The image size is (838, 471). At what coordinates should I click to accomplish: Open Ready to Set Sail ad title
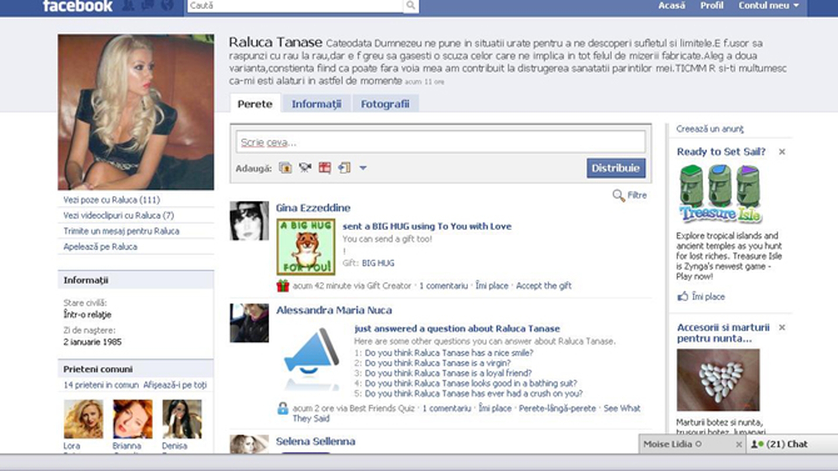[721, 152]
